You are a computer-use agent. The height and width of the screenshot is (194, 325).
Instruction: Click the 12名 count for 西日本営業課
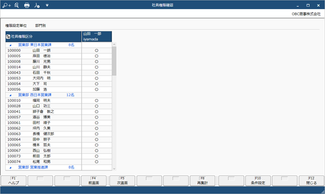tap(70, 95)
